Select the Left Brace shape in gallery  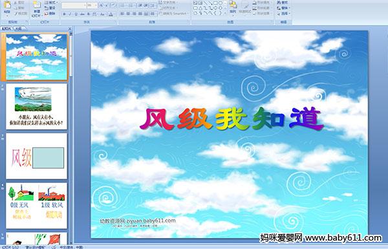click(215, 13)
